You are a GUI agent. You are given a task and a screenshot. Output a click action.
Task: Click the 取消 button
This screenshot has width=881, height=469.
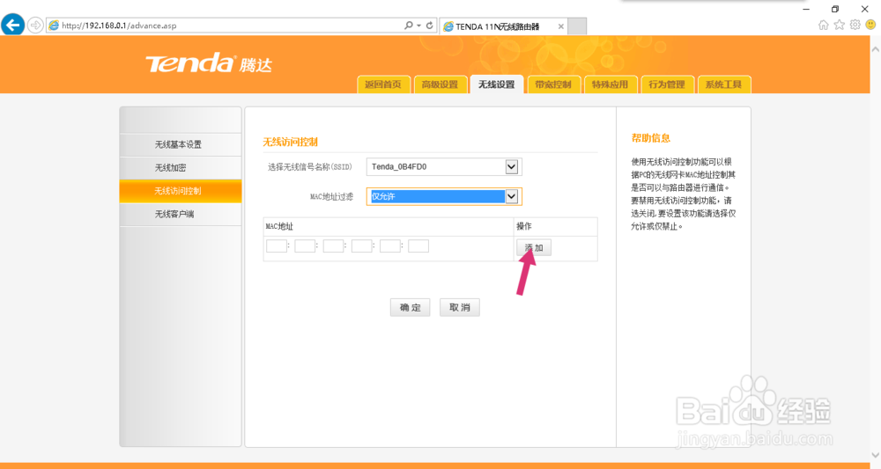[x=460, y=307]
